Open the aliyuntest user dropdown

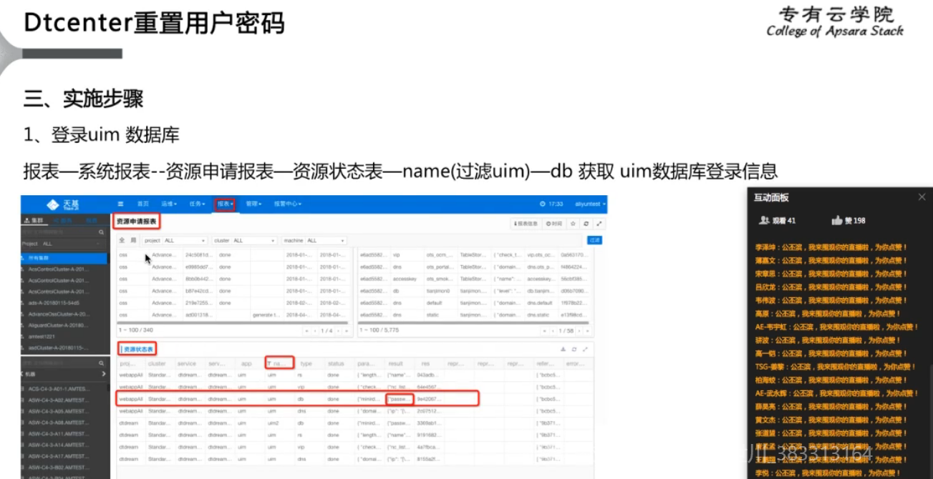[x=591, y=204]
